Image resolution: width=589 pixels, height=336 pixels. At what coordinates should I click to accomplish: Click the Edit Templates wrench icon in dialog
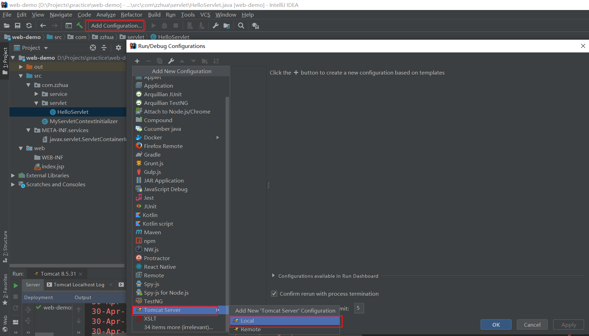tap(171, 61)
